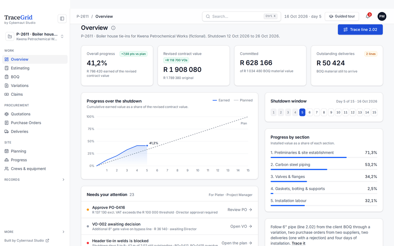Screen dimensions: 394x246
Task: Expand the Records section
Action: coord(35,180)
